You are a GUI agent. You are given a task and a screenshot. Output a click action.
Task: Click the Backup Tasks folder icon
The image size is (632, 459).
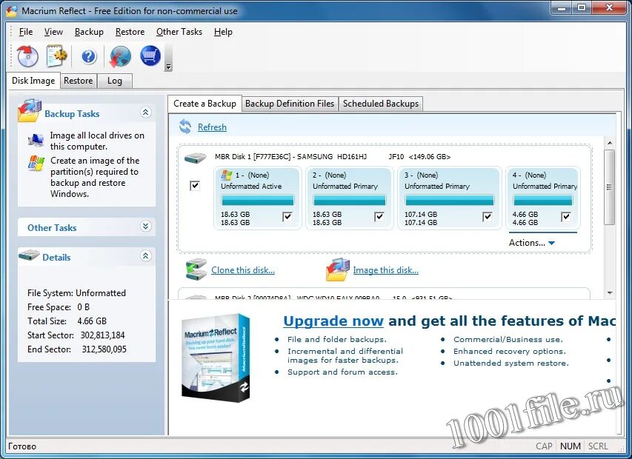[x=30, y=113]
